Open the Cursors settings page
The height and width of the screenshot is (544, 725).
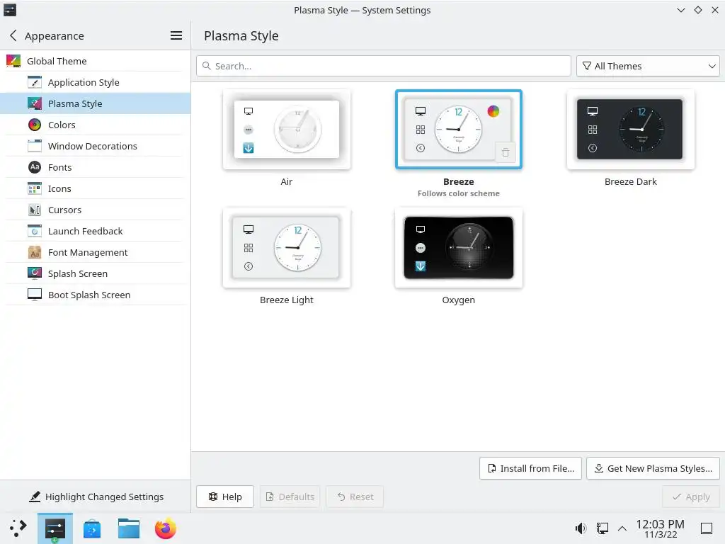(x=96, y=210)
